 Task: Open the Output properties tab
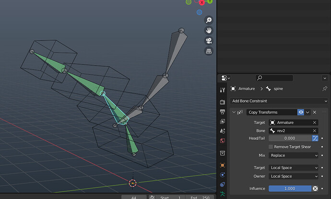tap(222, 112)
